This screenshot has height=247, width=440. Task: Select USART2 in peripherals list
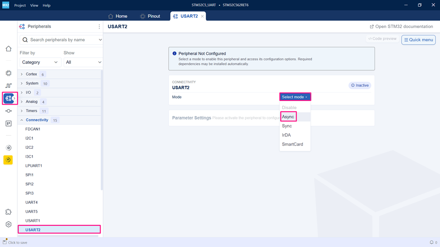point(59,229)
